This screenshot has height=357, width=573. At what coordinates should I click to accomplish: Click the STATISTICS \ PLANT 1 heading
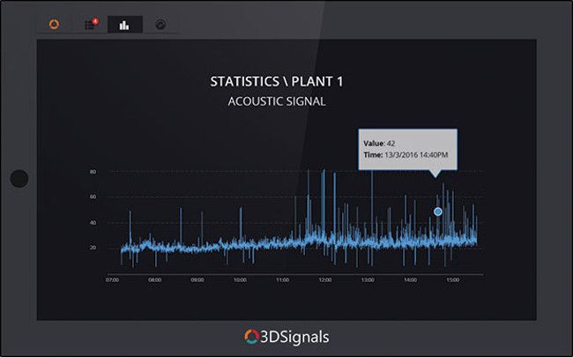click(277, 82)
